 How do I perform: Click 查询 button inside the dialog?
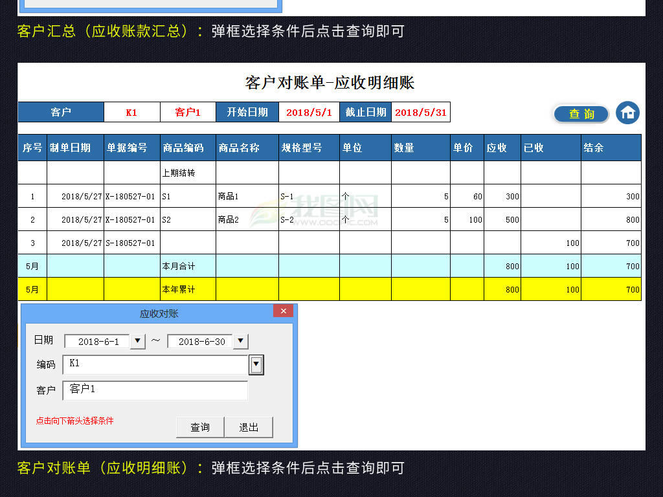[x=200, y=427]
